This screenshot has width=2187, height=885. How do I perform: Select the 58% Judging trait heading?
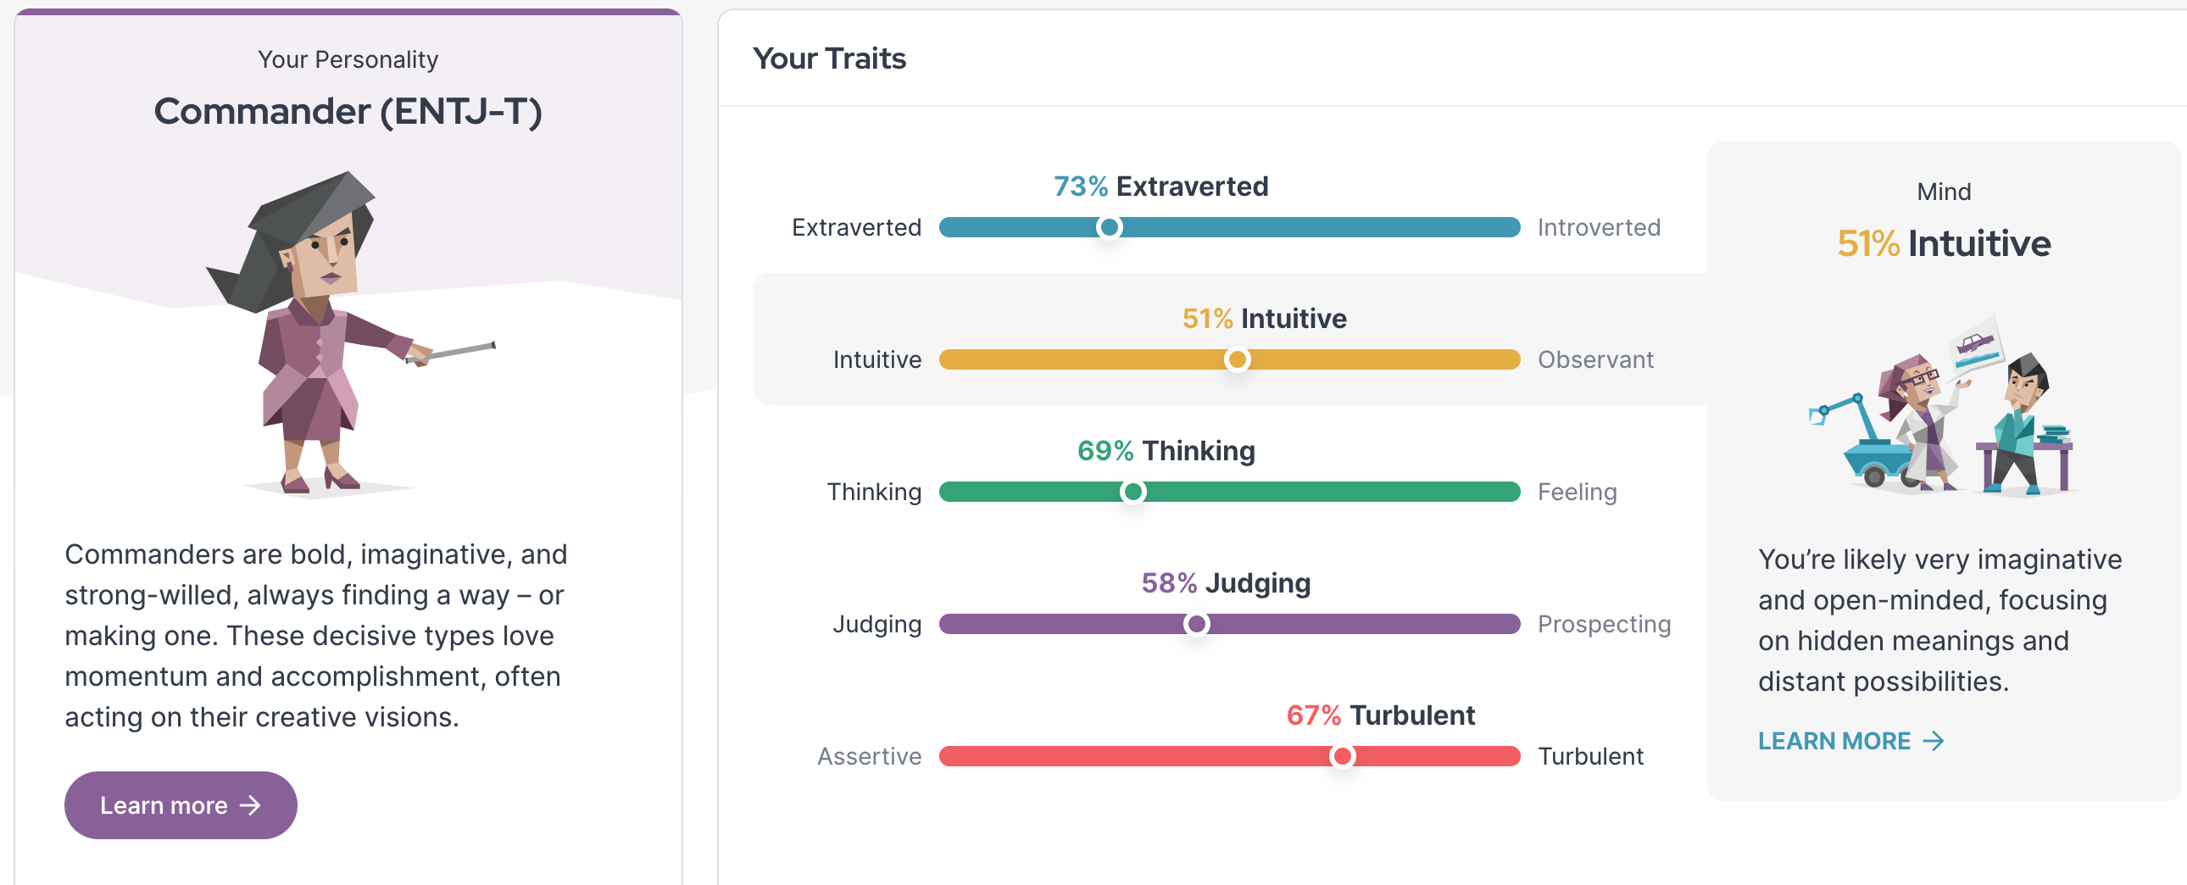pyautogui.click(x=1225, y=582)
